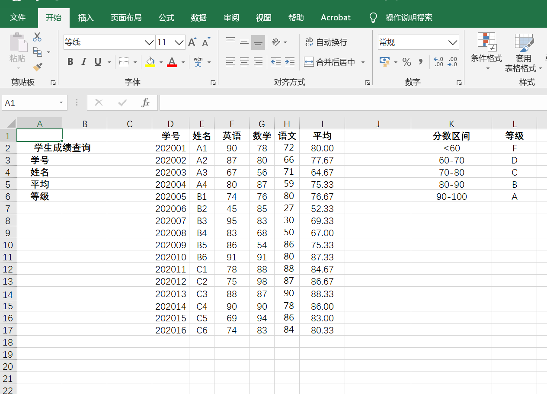Open font size dropdown showing 11
Screen dimensions: 547x394
179,42
